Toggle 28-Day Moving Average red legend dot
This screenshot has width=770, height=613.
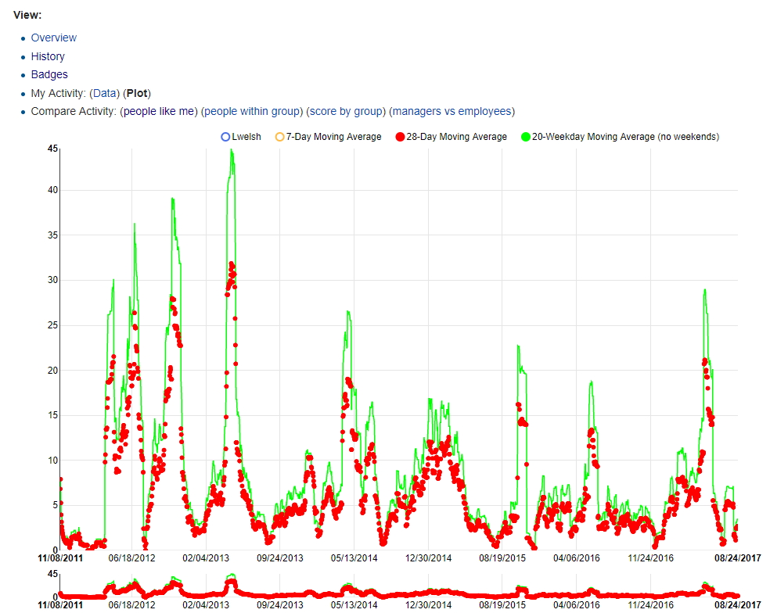400,137
